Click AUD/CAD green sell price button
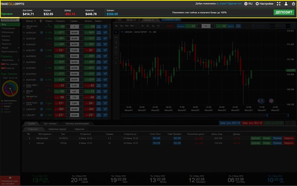Screen dimensions: 297x186 coord(59,33)
